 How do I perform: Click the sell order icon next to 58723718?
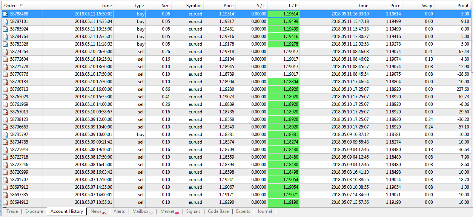tap(6, 157)
